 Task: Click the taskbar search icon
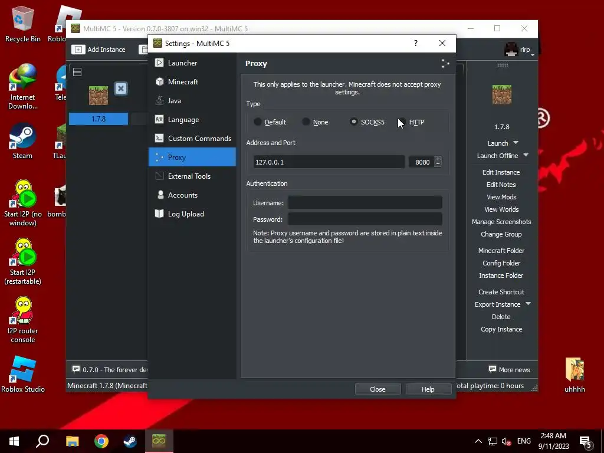pyautogui.click(x=42, y=441)
